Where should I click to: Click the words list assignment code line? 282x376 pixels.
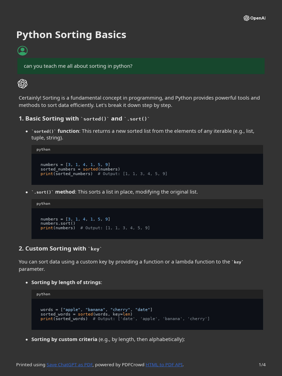point(96,310)
